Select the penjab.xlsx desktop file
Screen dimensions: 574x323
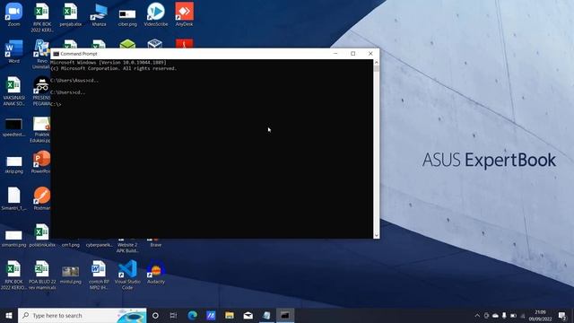pyautogui.click(x=70, y=14)
